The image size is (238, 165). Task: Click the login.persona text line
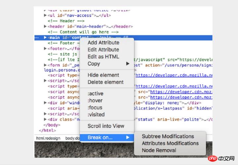tap(62, 70)
